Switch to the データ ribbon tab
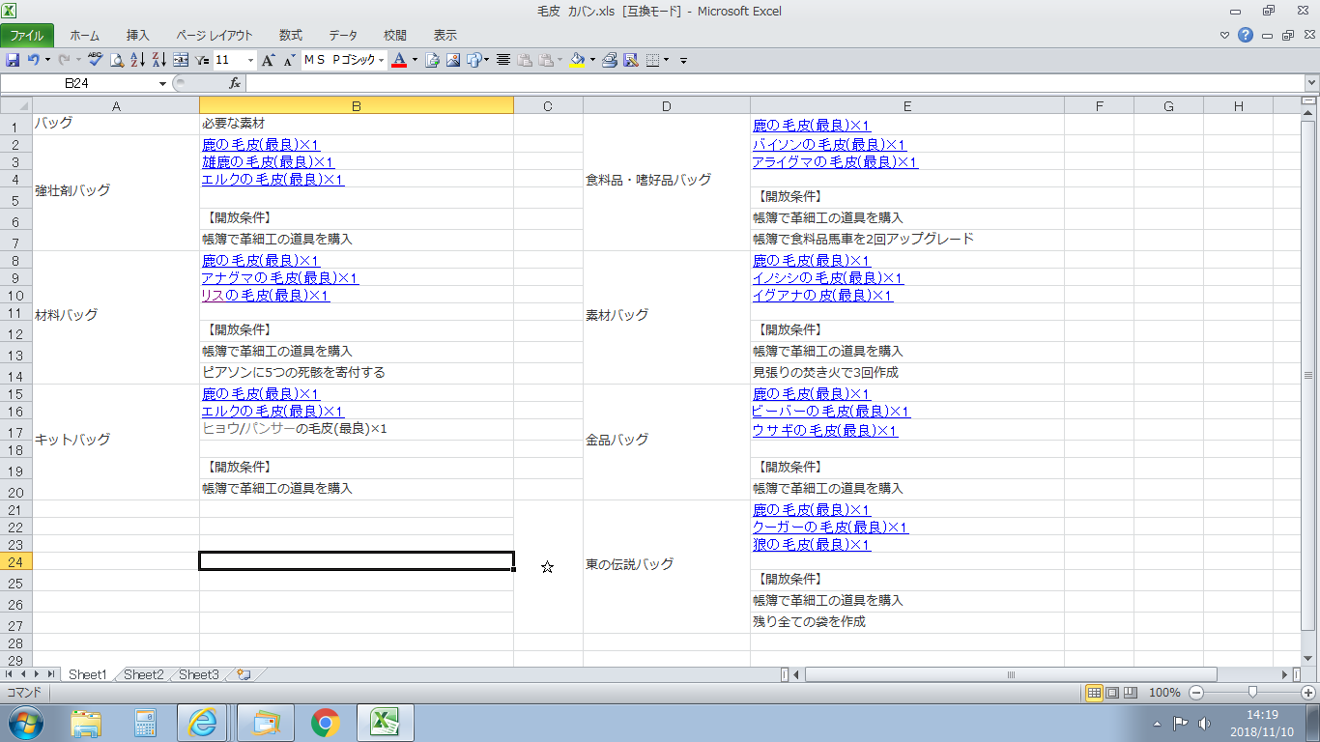The width and height of the screenshot is (1320, 742). point(343,36)
